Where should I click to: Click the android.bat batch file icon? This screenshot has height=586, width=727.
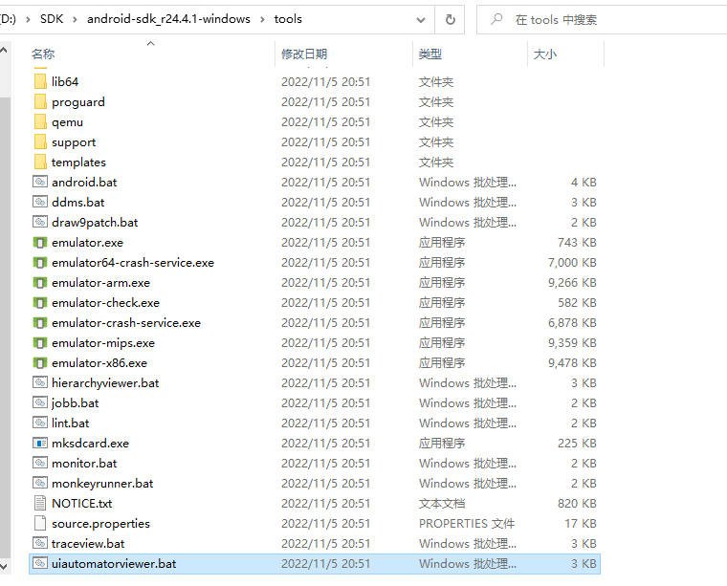click(x=40, y=182)
